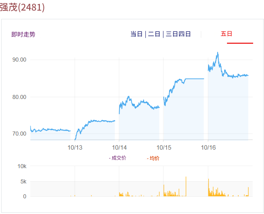The width and height of the screenshot is (264, 214).
Task: Click the 10k volume axis label
Action: click(22, 166)
